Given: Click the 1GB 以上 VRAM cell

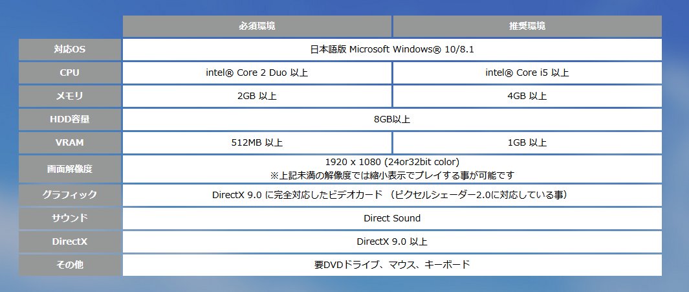Looking at the screenshot, I should [527, 143].
